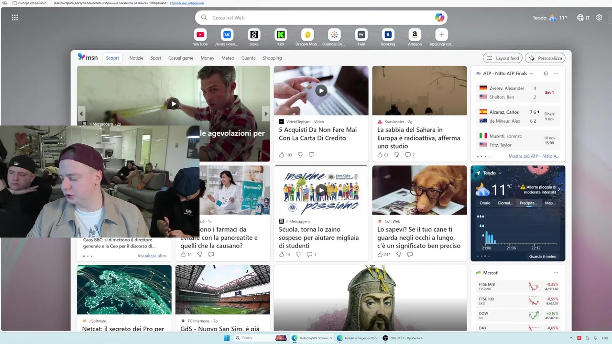Click the Copilot icon in search bar
This screenshot has width=612, height=344.
click(x=439, y=18)
